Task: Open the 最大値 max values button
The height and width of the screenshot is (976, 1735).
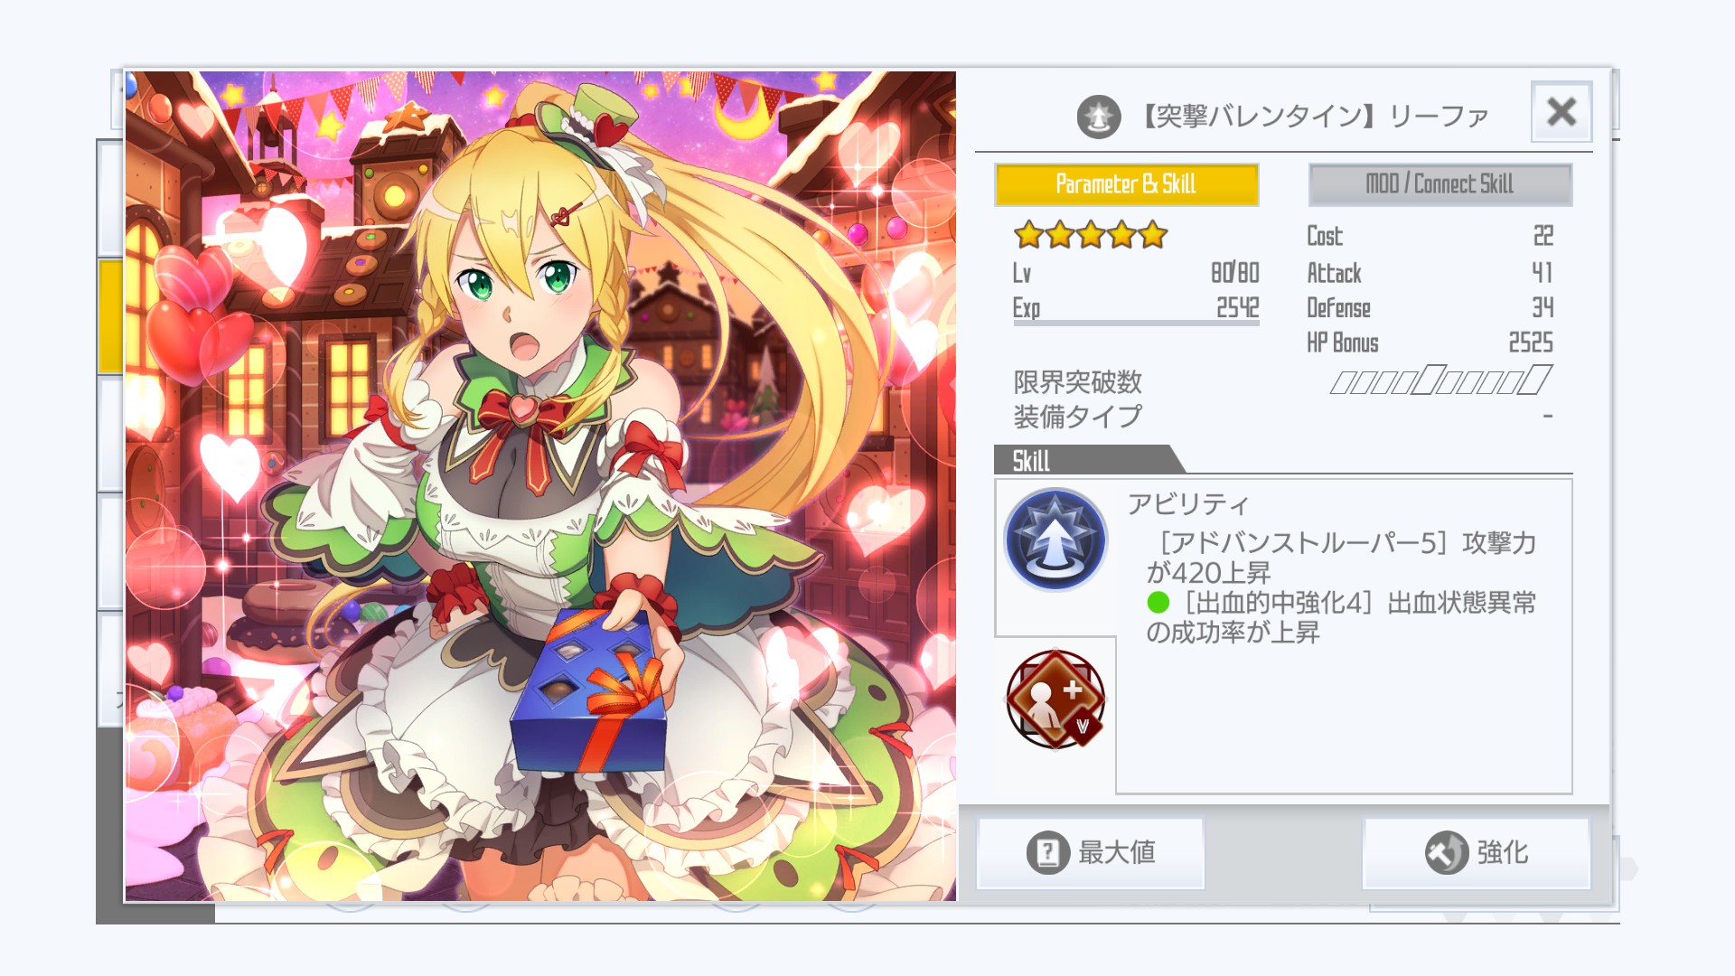Action: [1091, 852]
